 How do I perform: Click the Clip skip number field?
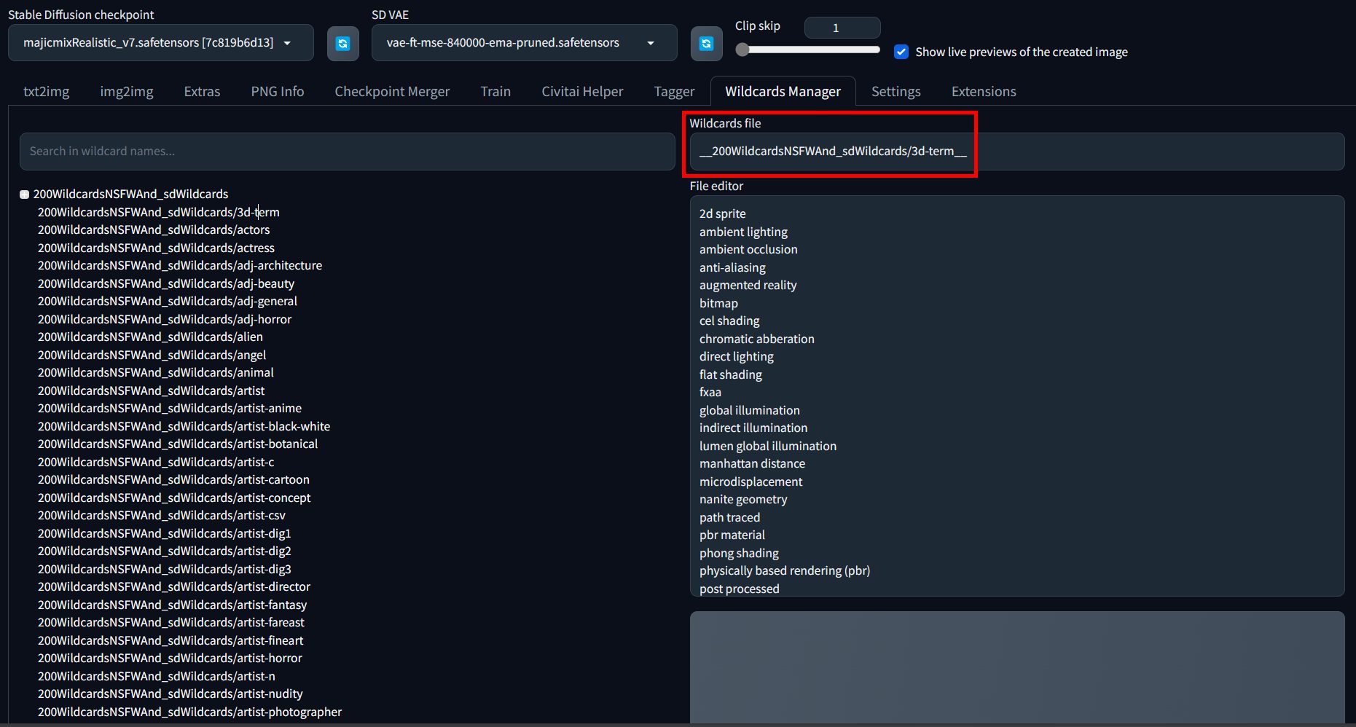tap(841, 28)
